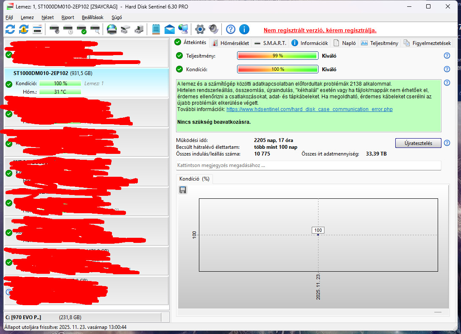461x334 pixels.
Task: Switch to the Figyelmeztetések tab
Action: tap(427, 43)
